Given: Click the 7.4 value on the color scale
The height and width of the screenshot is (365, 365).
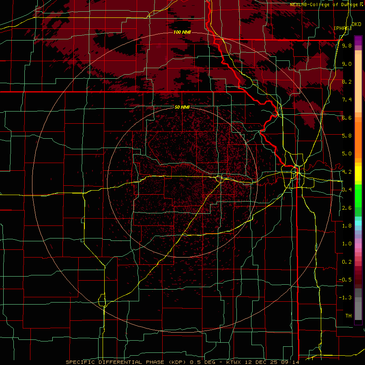Looking at the screenshot, I should pyautogui.click(x=347, y=100).
